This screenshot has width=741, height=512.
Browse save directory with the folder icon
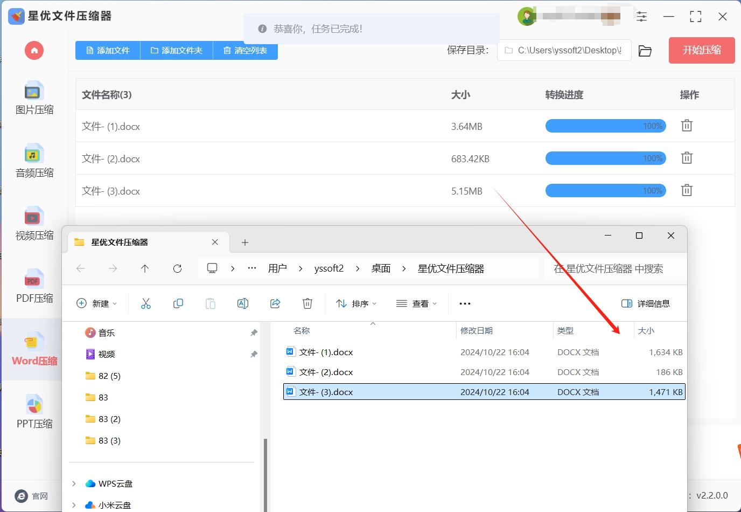(x=645, y=51)
